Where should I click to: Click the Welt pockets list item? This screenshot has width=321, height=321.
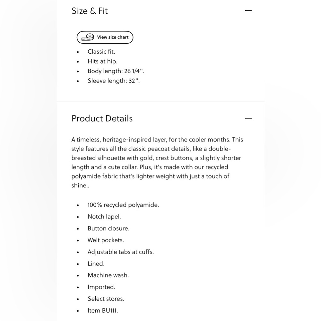point(106,240)
